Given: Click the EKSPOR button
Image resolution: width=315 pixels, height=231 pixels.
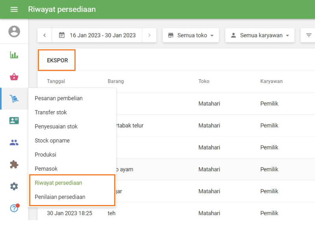Looking at the screenshot, I should [57, 60].
